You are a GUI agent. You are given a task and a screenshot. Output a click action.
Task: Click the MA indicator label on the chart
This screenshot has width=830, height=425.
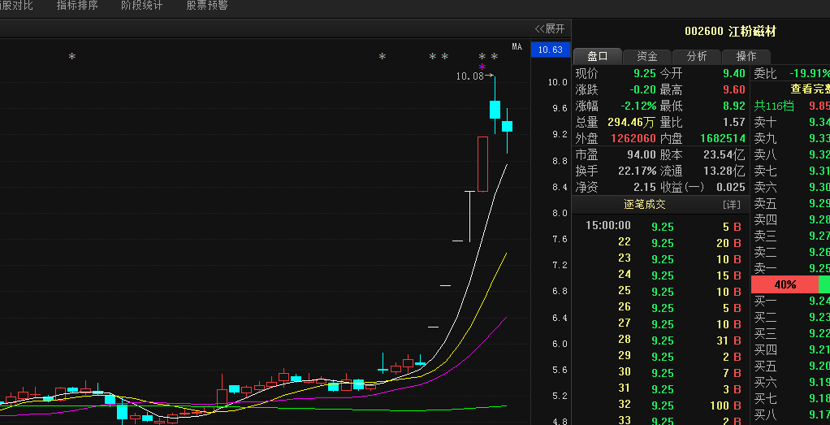point(517,46)
